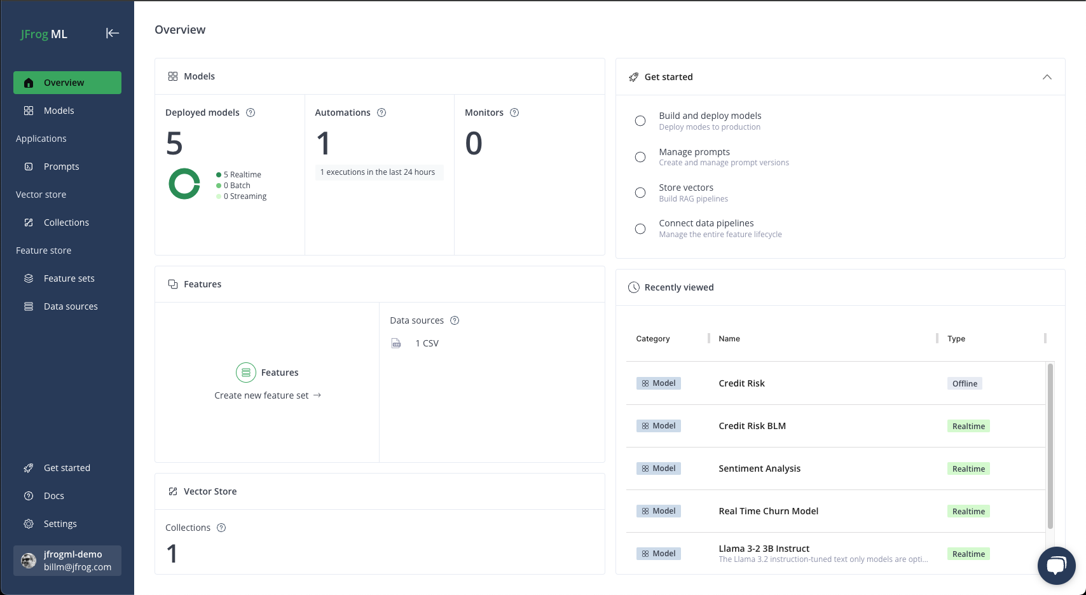This screenshot has height=595, width=1086.
Task: Open the chat support bubble
Action: (x=1056, y=565)
